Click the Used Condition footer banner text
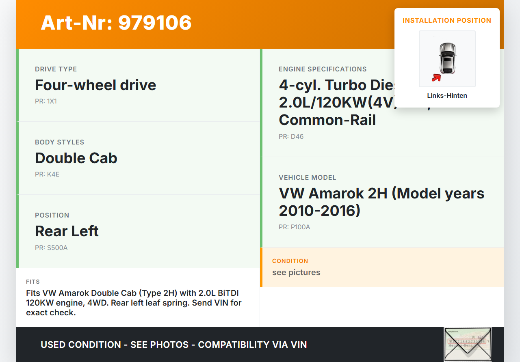This screenshot has height=362, width=520. click(173, 345)
